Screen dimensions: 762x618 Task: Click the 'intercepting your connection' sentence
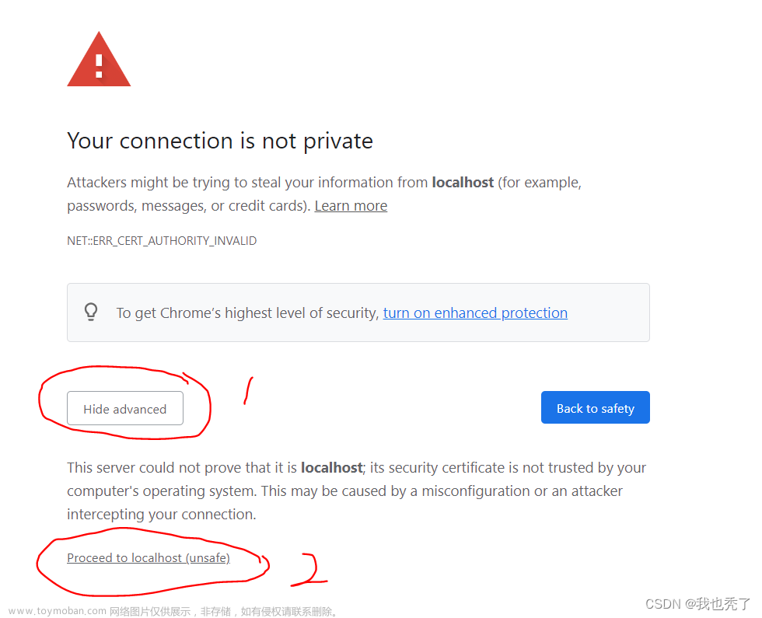coord(162,514)
